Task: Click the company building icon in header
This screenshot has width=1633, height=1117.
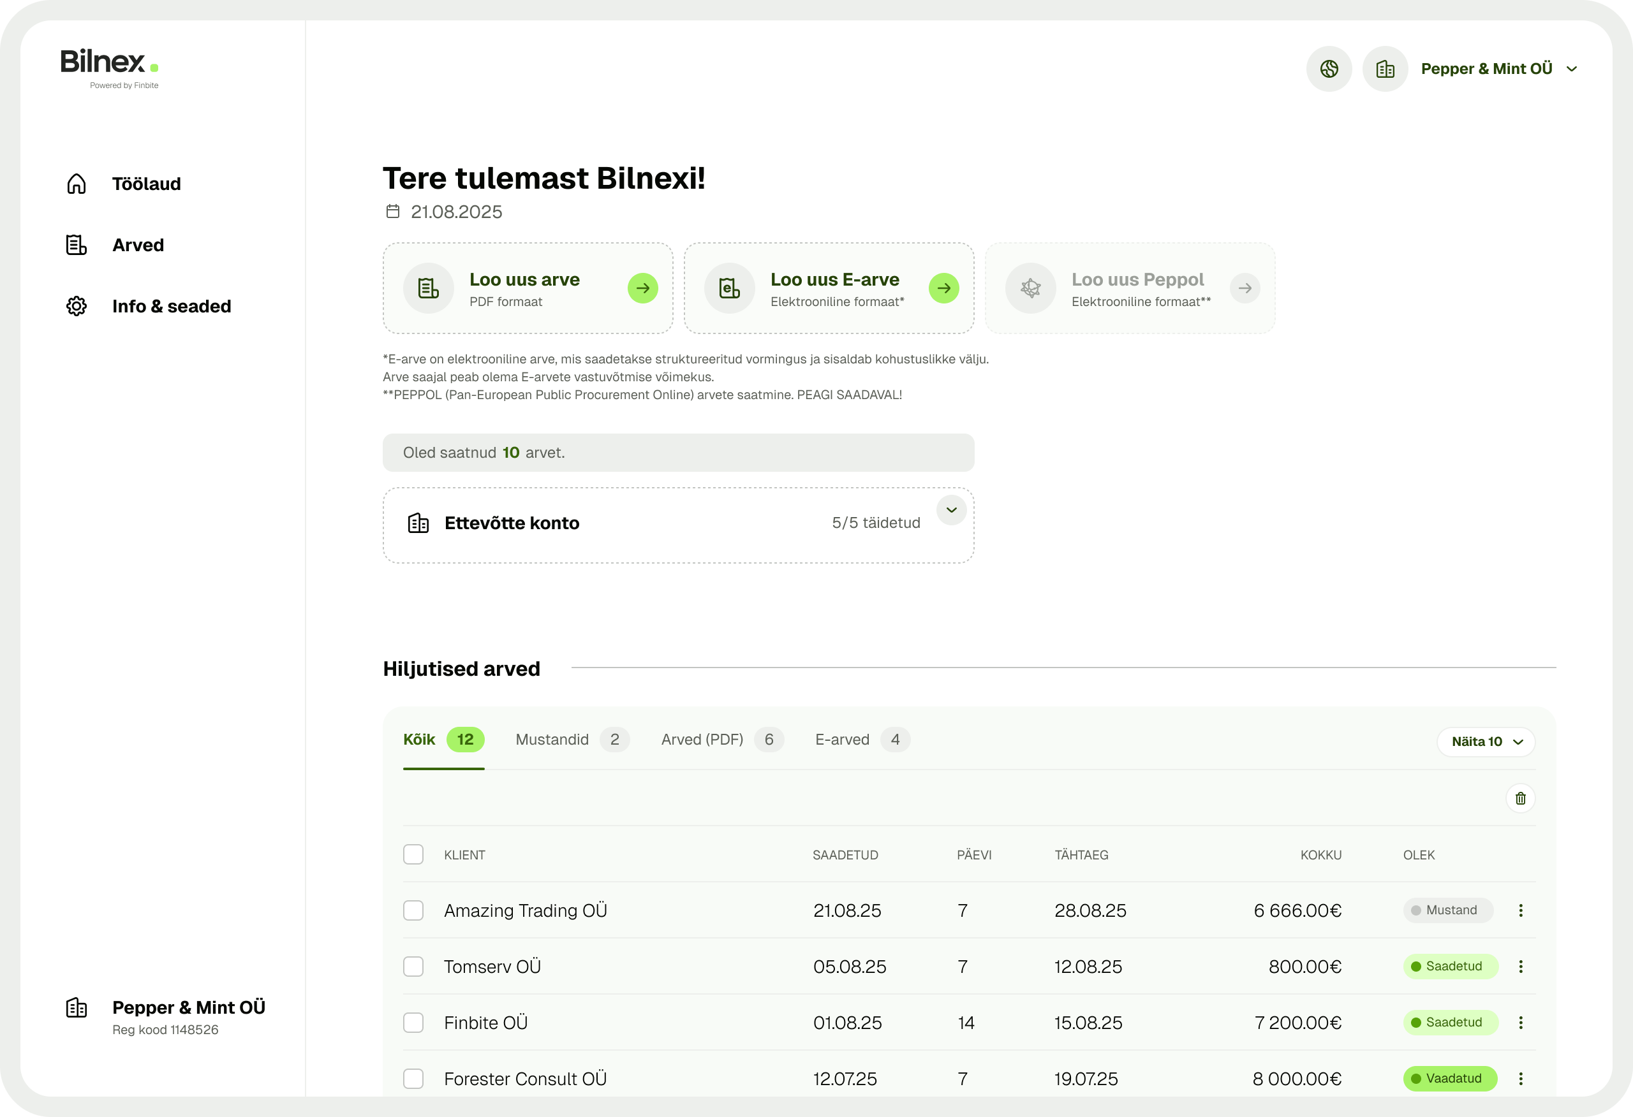Action: pyautogui.click(x=1385, y=69)
